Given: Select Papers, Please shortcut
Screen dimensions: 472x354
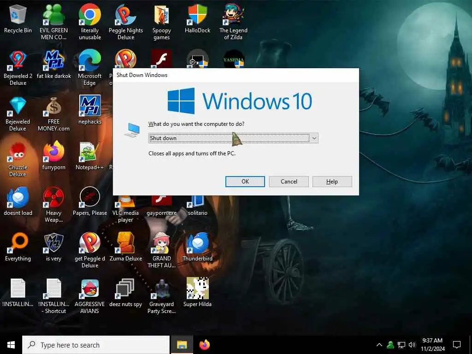Looking at the screenshot, I should click(90, 201).
